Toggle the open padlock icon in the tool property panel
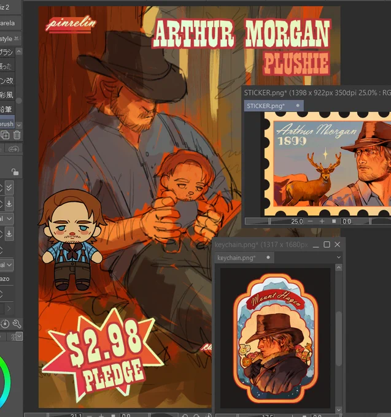 pos(15,172)
